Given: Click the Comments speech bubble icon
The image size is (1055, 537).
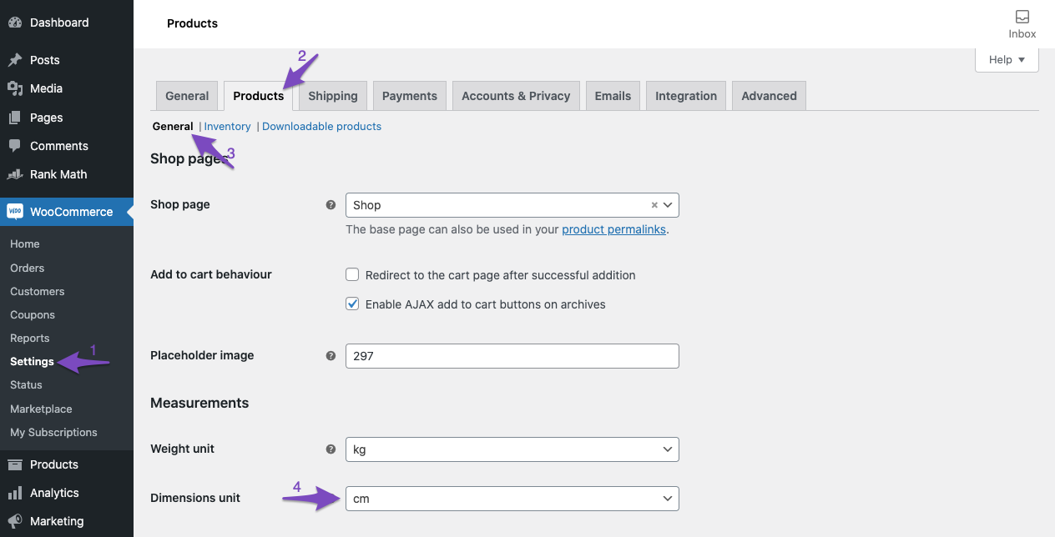Looking at the screenshot, I should click(x=15, y=146).
